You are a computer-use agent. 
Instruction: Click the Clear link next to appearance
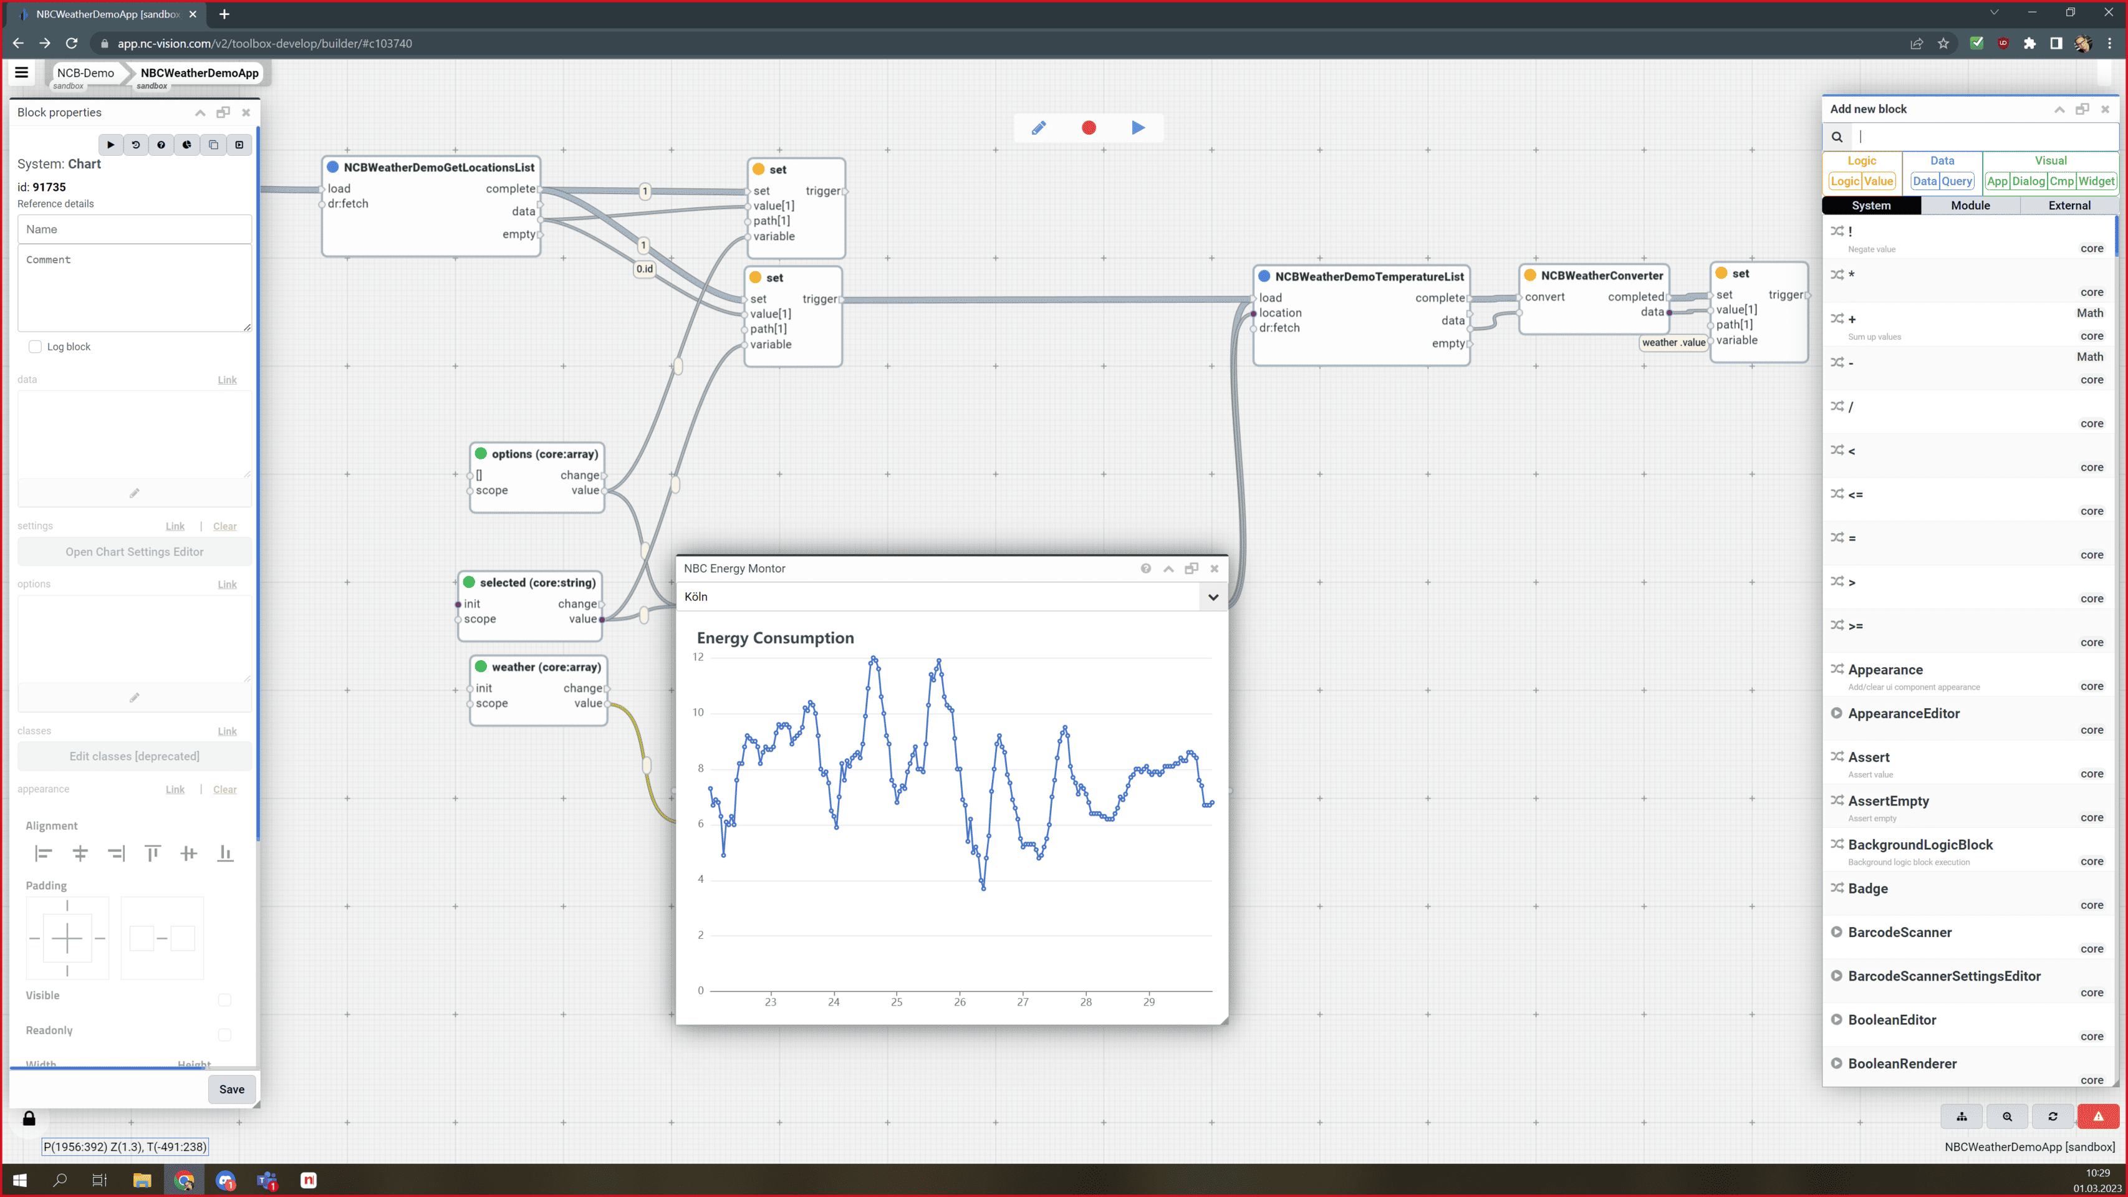(x=224, y=790)
